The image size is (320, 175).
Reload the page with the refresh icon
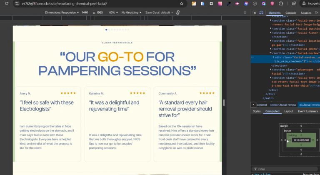pyautogui.click(x=7, y=3)
